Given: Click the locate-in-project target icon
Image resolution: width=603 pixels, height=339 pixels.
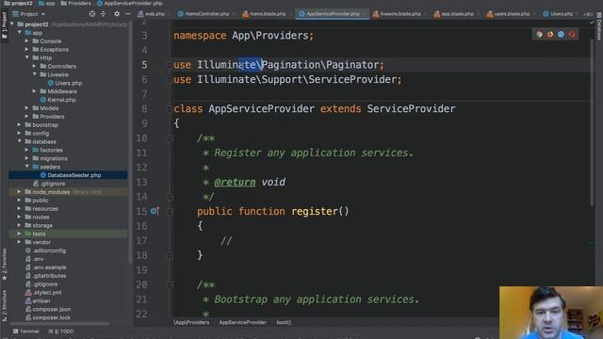Looking at the screenshot, I should [92, 14].
